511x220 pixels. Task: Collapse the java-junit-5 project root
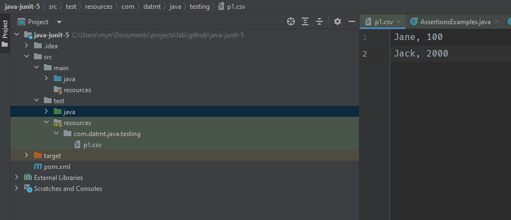(x=16, y=35)
